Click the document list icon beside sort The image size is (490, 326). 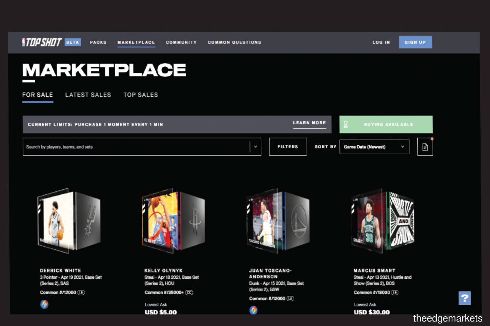click(x=425, y=147)
